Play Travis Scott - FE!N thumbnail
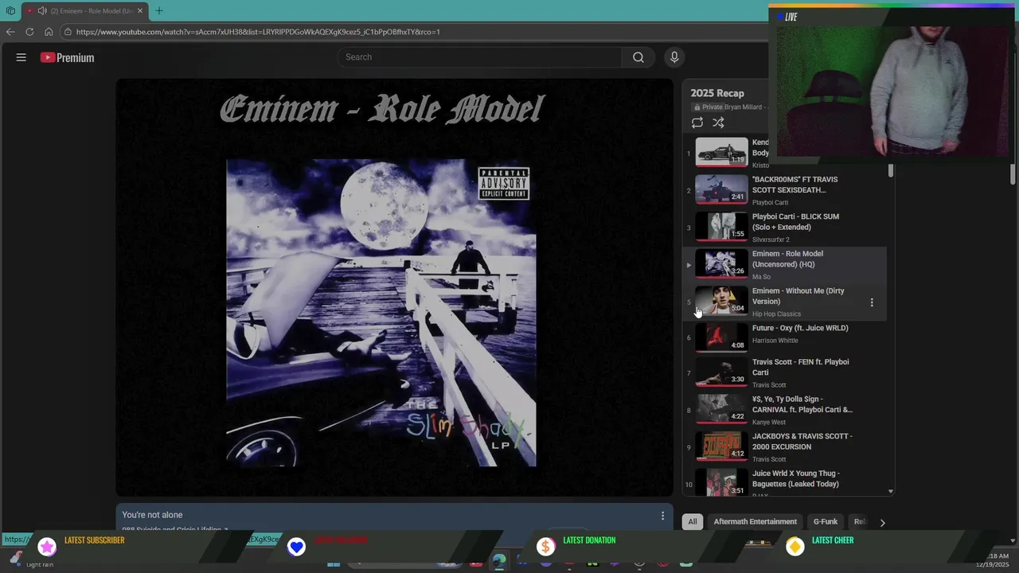 click(722, 372)
